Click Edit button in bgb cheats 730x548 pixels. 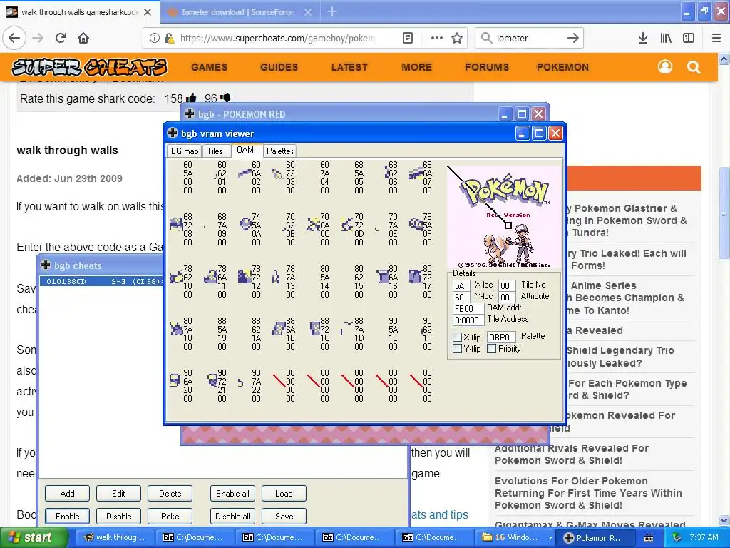tap(118, 494)
